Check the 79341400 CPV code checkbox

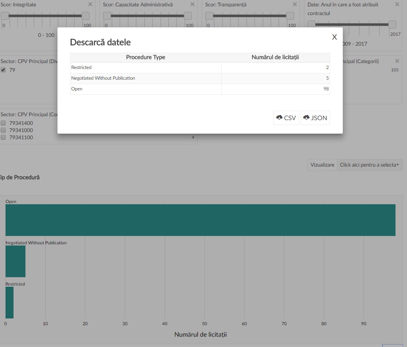(x=3, y=123)
